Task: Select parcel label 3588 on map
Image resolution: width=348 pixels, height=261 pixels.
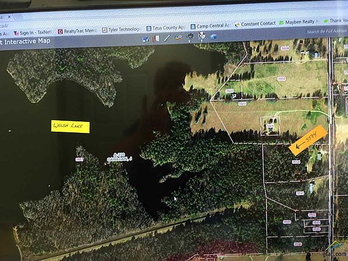Action: [x=298, y=244]
